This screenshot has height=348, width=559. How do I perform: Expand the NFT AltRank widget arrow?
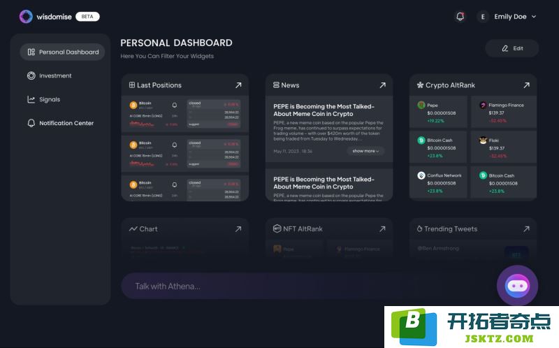(x=382, y=229)
